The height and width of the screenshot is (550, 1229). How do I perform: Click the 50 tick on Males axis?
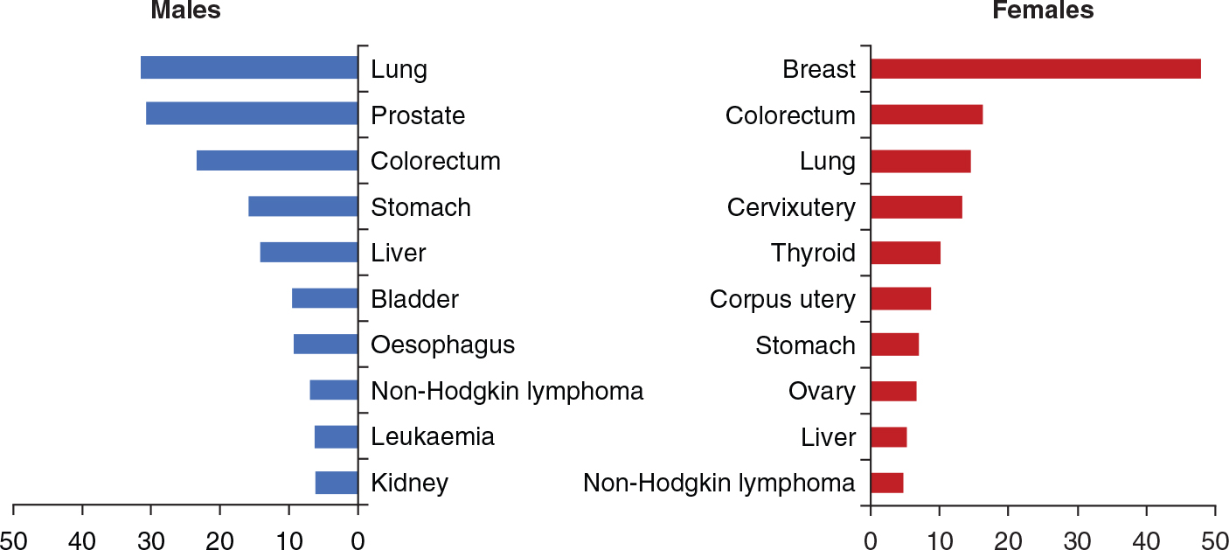coord(13,538)
